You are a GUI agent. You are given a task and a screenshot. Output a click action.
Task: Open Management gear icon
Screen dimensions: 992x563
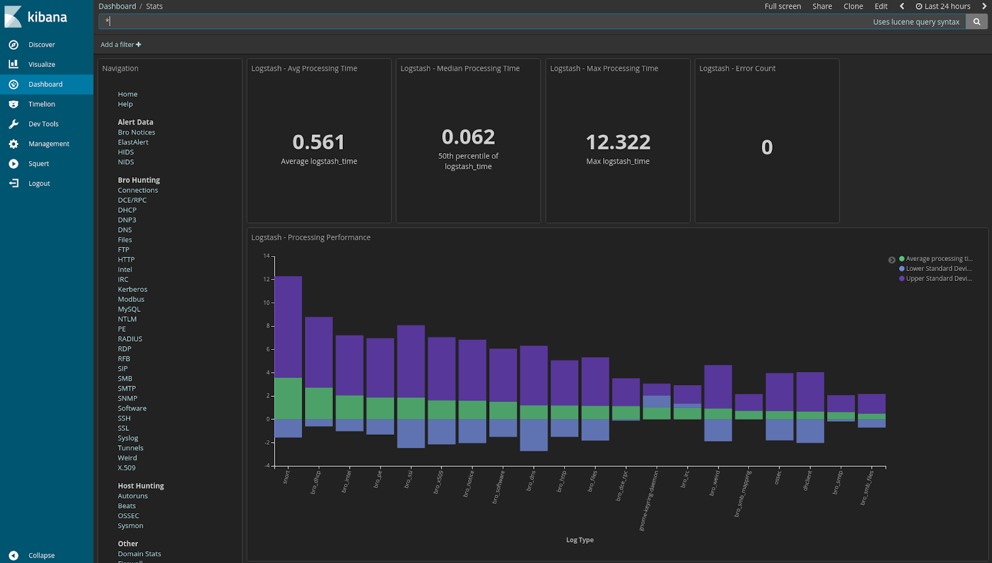tap(14, 144)
